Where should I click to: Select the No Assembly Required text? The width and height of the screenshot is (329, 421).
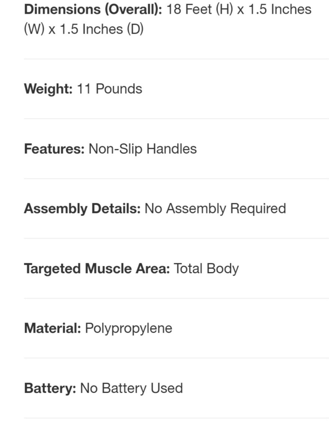(x=215, y=209)
